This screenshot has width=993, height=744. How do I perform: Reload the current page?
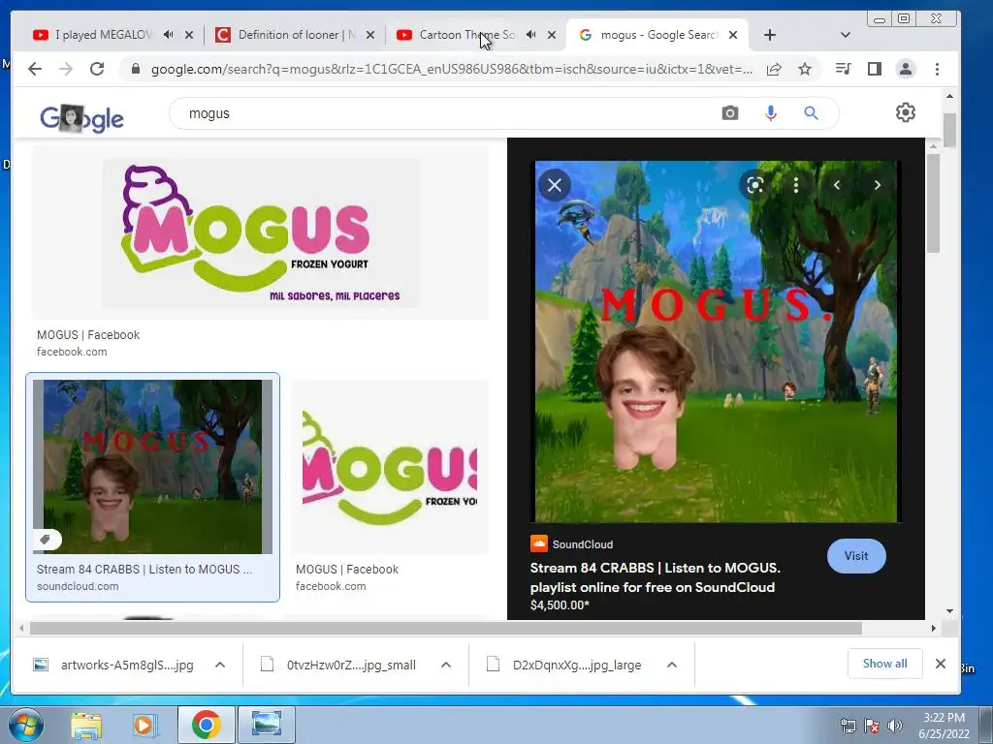[96, 69]
